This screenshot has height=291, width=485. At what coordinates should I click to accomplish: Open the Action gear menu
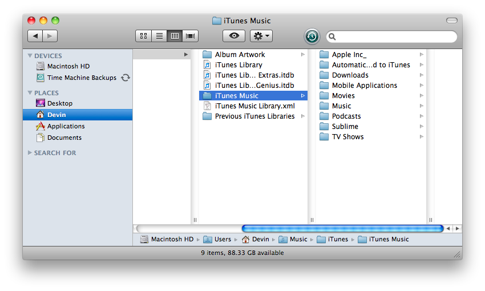tap(261, 36)
